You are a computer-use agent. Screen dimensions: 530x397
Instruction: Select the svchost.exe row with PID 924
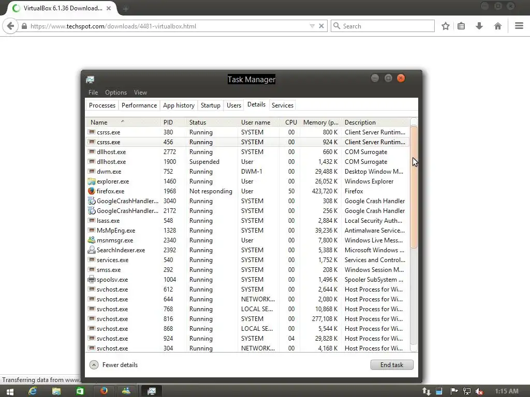[x=247, y=338]
